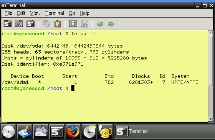This screenshot has height=140, width=215.
Task: Launch golden teapot icon in panel
Action: click(x=105, y=132)
